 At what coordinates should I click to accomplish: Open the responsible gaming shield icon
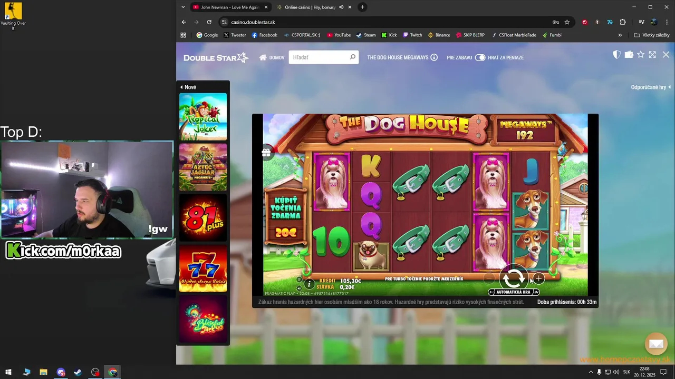pyautogui.click(x=616, y=55)
